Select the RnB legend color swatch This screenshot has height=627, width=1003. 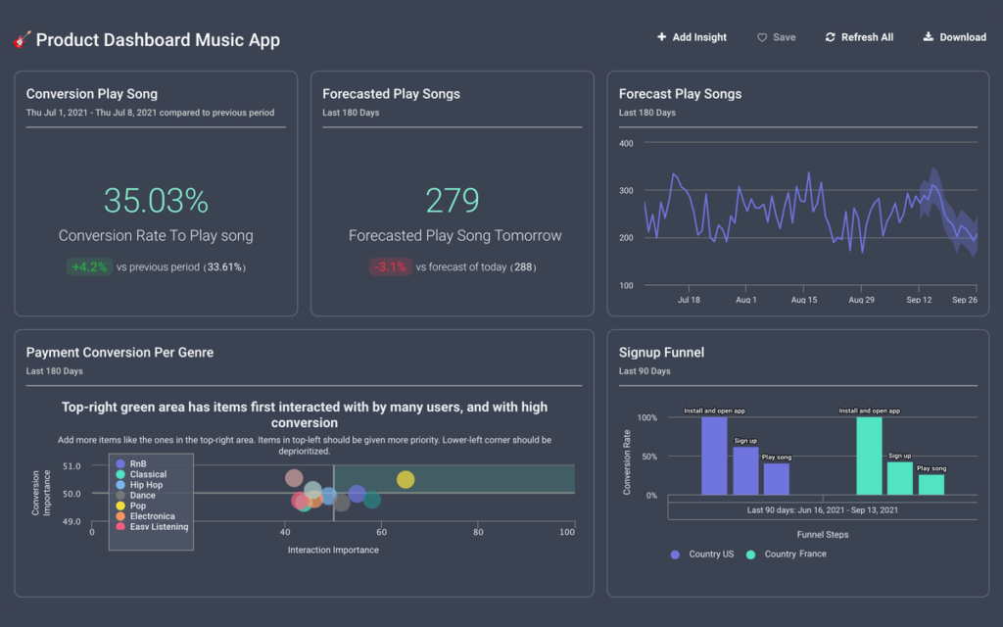(120, 463)
